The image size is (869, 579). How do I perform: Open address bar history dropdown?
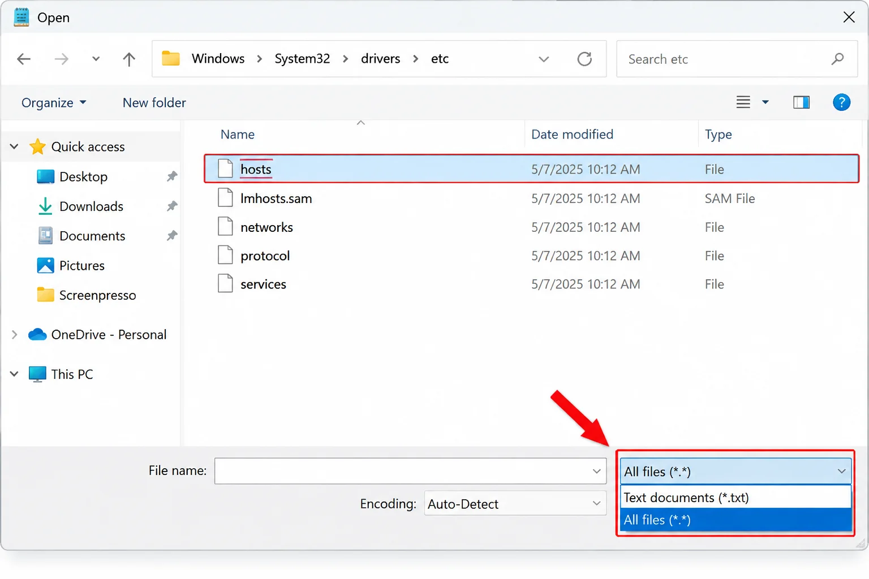(x=544, y=59)
